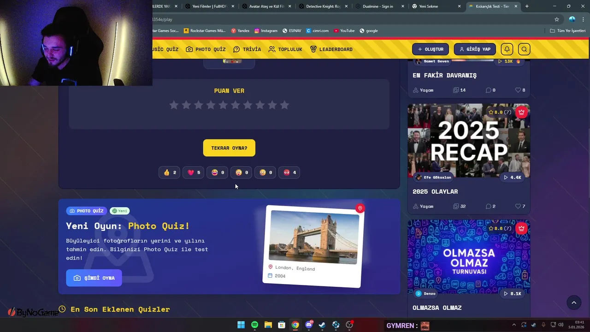The height and width of the screenshot is (332, 590).
Task: Open the OLMAZSA OLMAZ TURNUVASI thumbnail
Action: (x=469, y=257)
